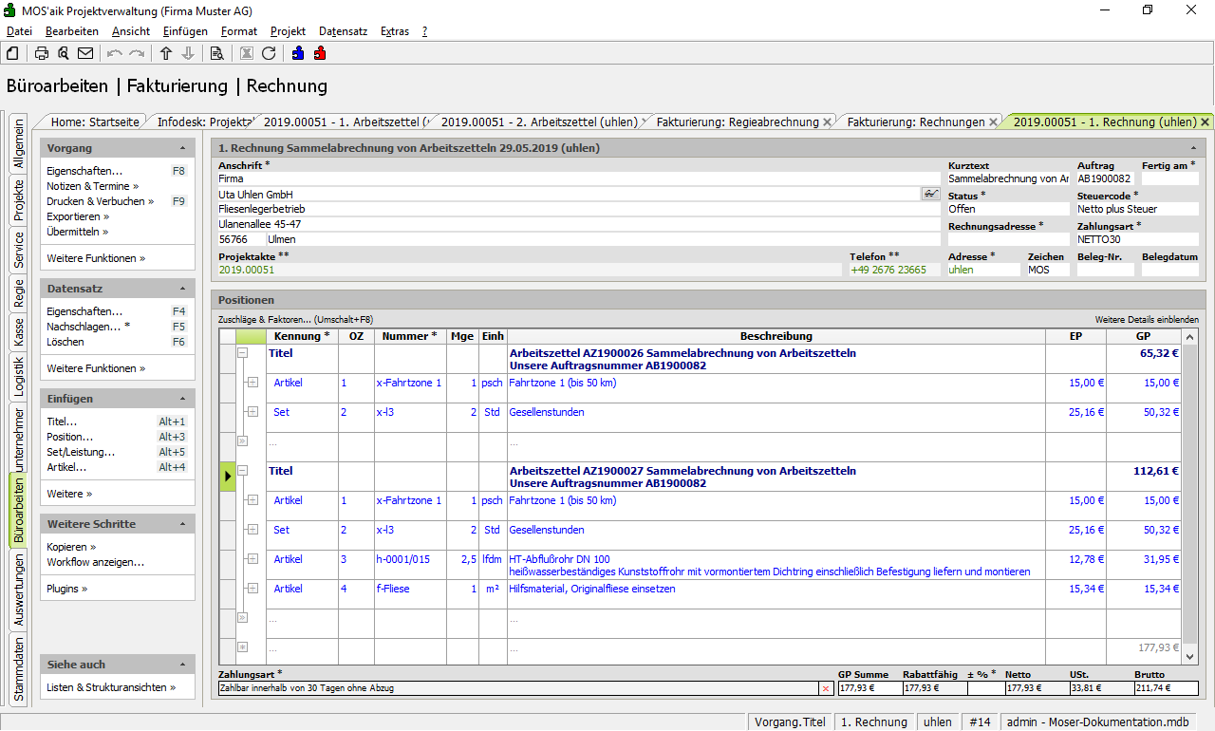Close the Fakturierung: Rechnungen tab
Screen dimensions: 1215x731
click(994, 122)
